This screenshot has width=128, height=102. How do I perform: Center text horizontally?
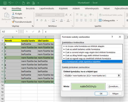[81, 20]
